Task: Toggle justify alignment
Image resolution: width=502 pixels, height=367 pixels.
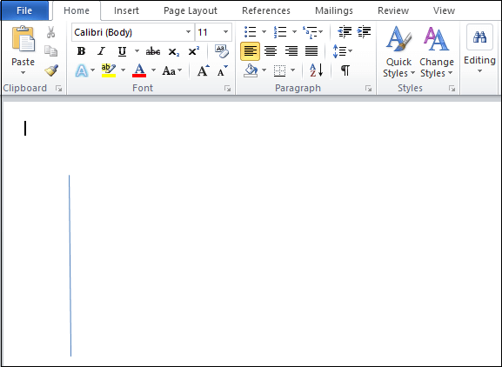Action: [x=311, y=50]
